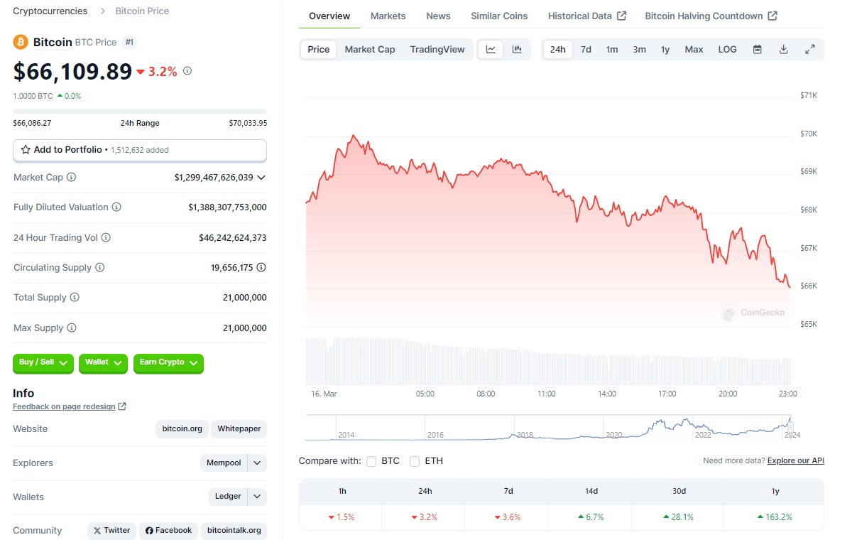852x540 pixels.
Task: Open the Earn Crypto dropdown
Action: tap(168, 363)
